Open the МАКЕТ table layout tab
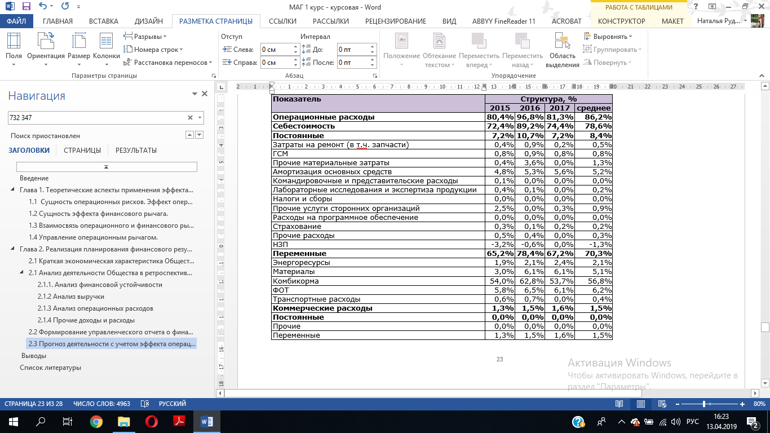The image size is (770, 433). tap(672, 21)
